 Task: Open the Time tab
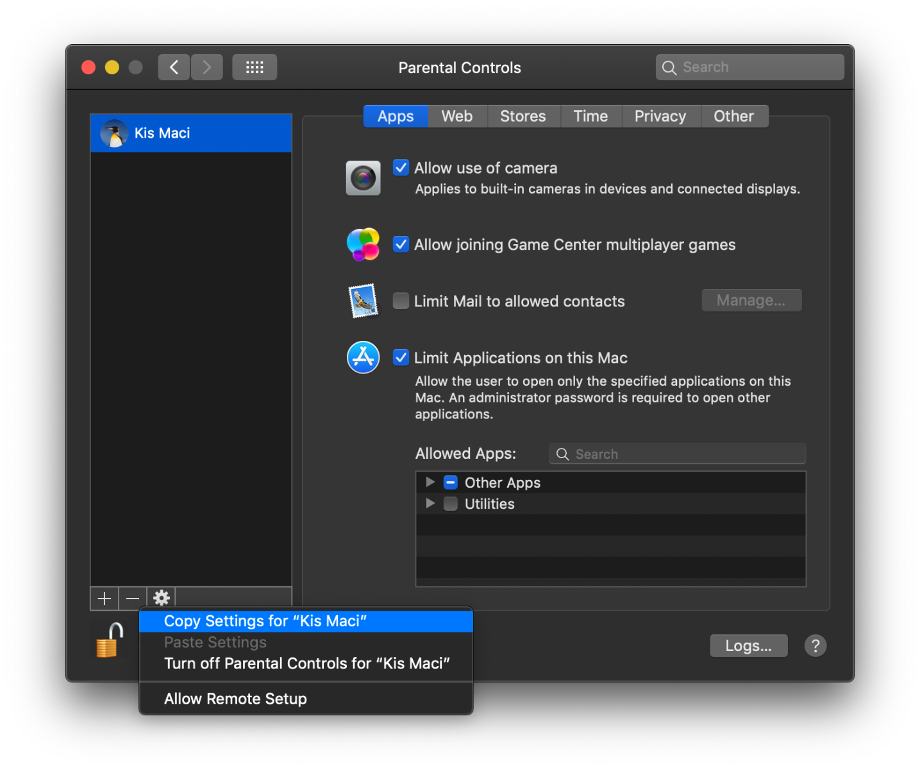tap(590, 116)
